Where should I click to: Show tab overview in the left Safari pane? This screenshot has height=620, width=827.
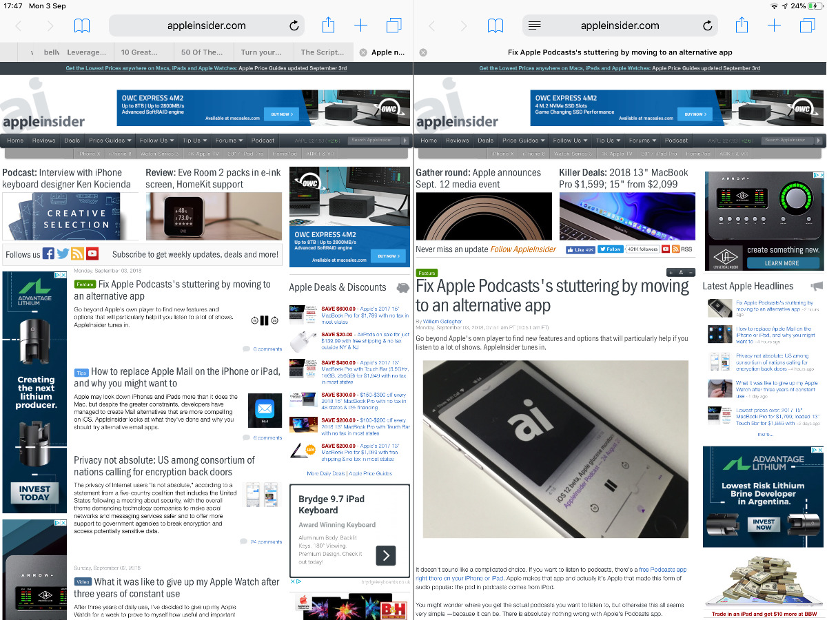point(394,26)
